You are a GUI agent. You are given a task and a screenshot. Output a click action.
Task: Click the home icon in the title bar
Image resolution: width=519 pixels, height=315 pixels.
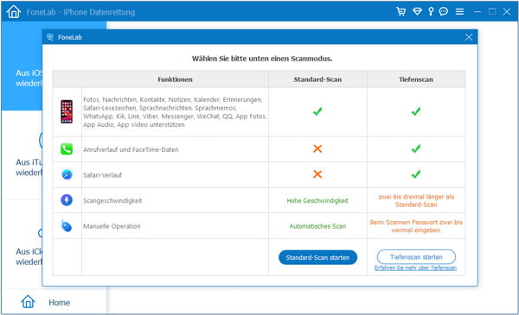14,12
